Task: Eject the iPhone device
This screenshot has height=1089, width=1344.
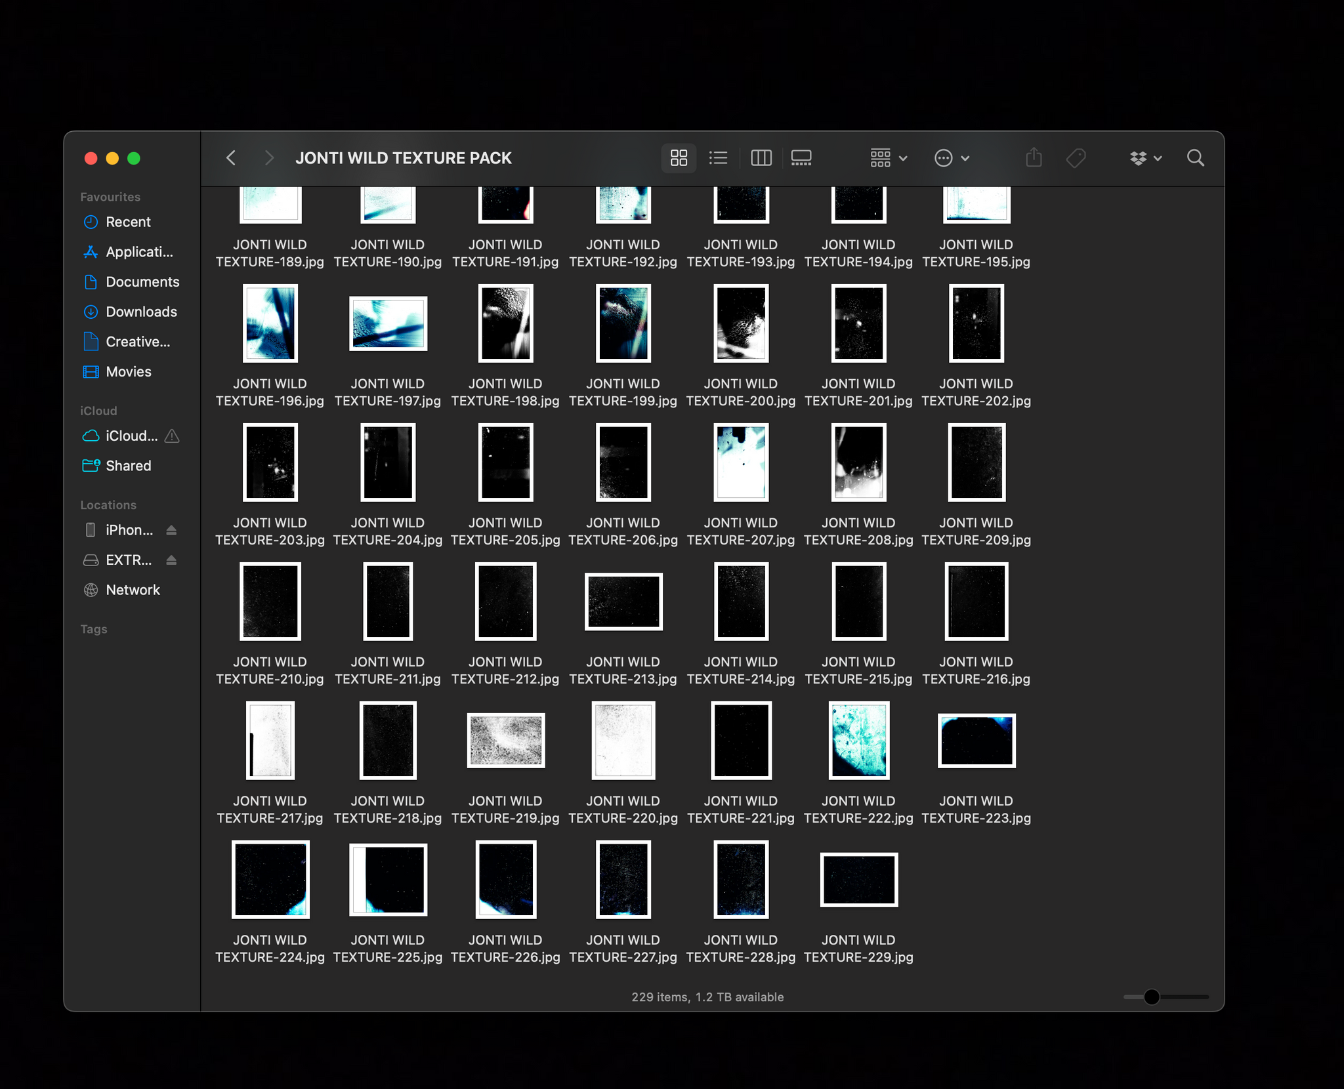Action: click(x=171, y=530)
